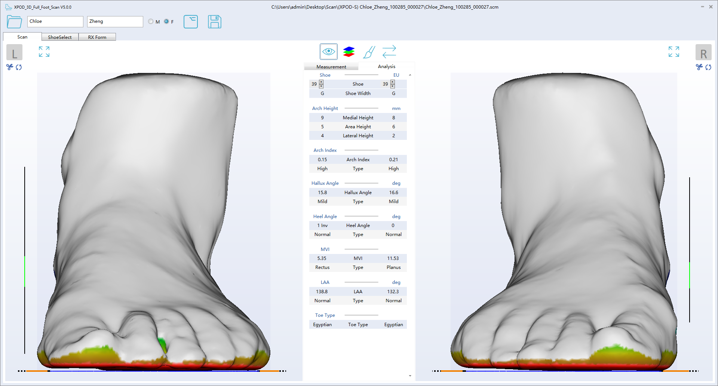
Task: Click the R right foot button
Action: [704, 52]
